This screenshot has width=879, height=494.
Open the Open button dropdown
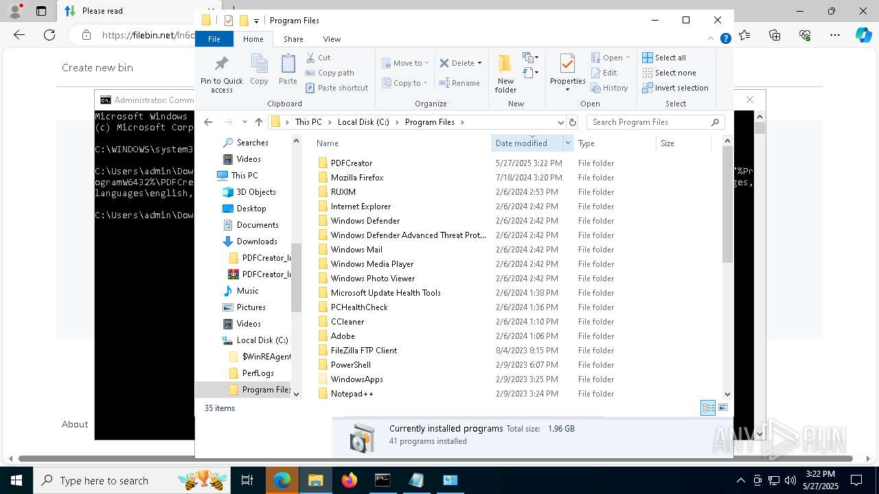click(628, 58)
